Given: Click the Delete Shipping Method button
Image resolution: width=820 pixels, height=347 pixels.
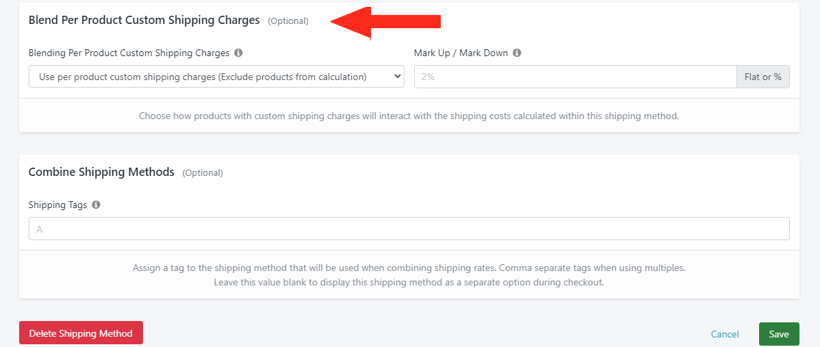Looking at the screenshot, I should pyautogui.click(x=81, y=333).
